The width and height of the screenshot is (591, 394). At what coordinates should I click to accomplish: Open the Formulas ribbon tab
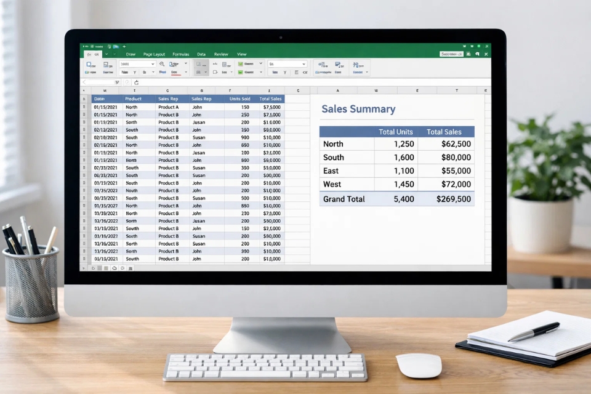181,54
